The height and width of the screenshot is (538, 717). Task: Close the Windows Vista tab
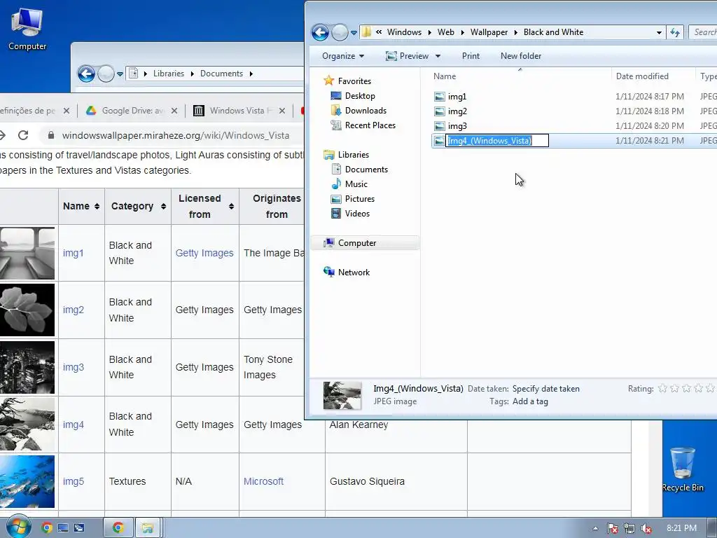click(282, 111)
